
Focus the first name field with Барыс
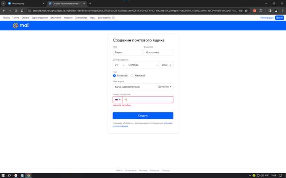coord(127,52)
